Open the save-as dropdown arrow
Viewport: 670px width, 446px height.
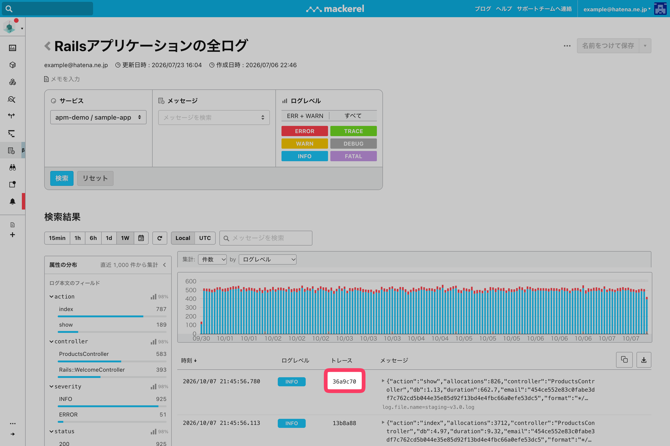645,46
